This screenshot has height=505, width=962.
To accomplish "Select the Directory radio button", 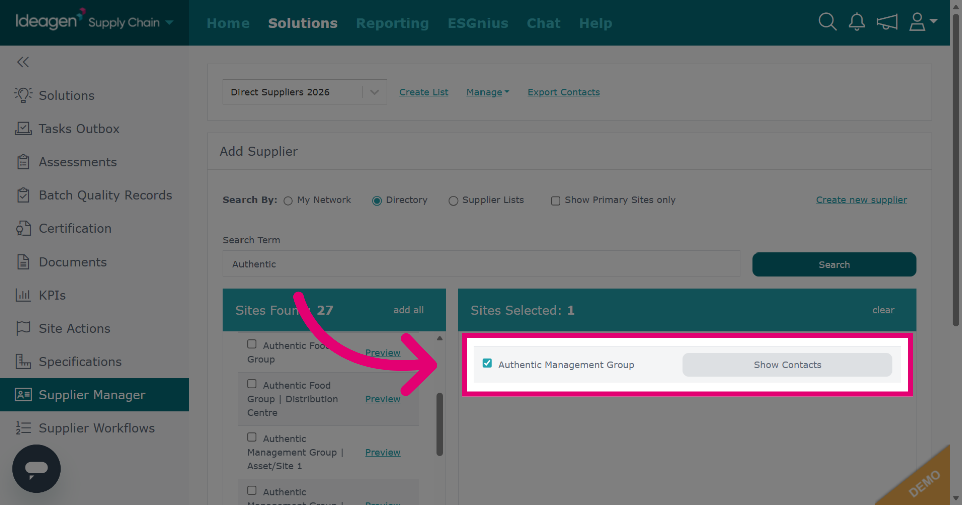I will click(x=377, y=201).
